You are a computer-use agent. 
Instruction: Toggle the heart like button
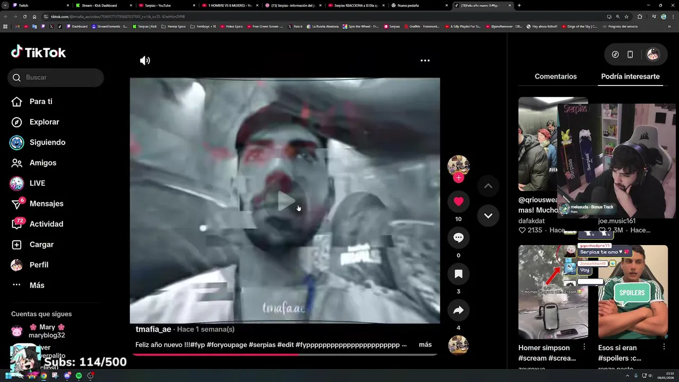pyautogui.click(x=458, y=202)
